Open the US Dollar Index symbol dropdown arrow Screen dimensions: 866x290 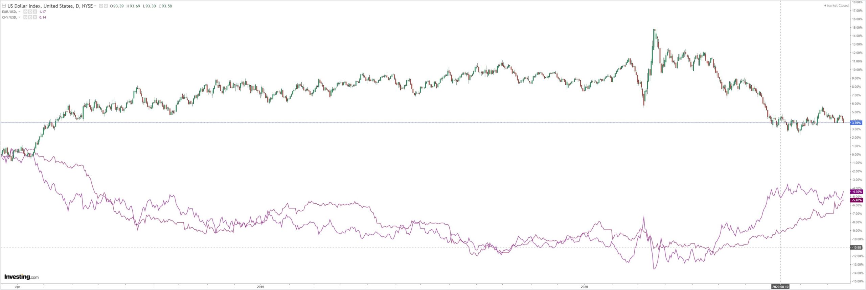click(x=95, y=6)
